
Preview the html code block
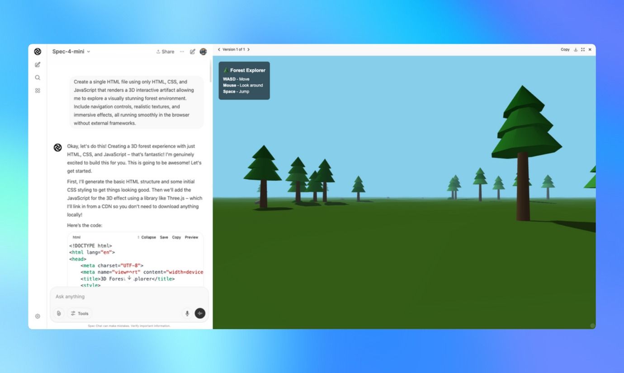point(191,237)
